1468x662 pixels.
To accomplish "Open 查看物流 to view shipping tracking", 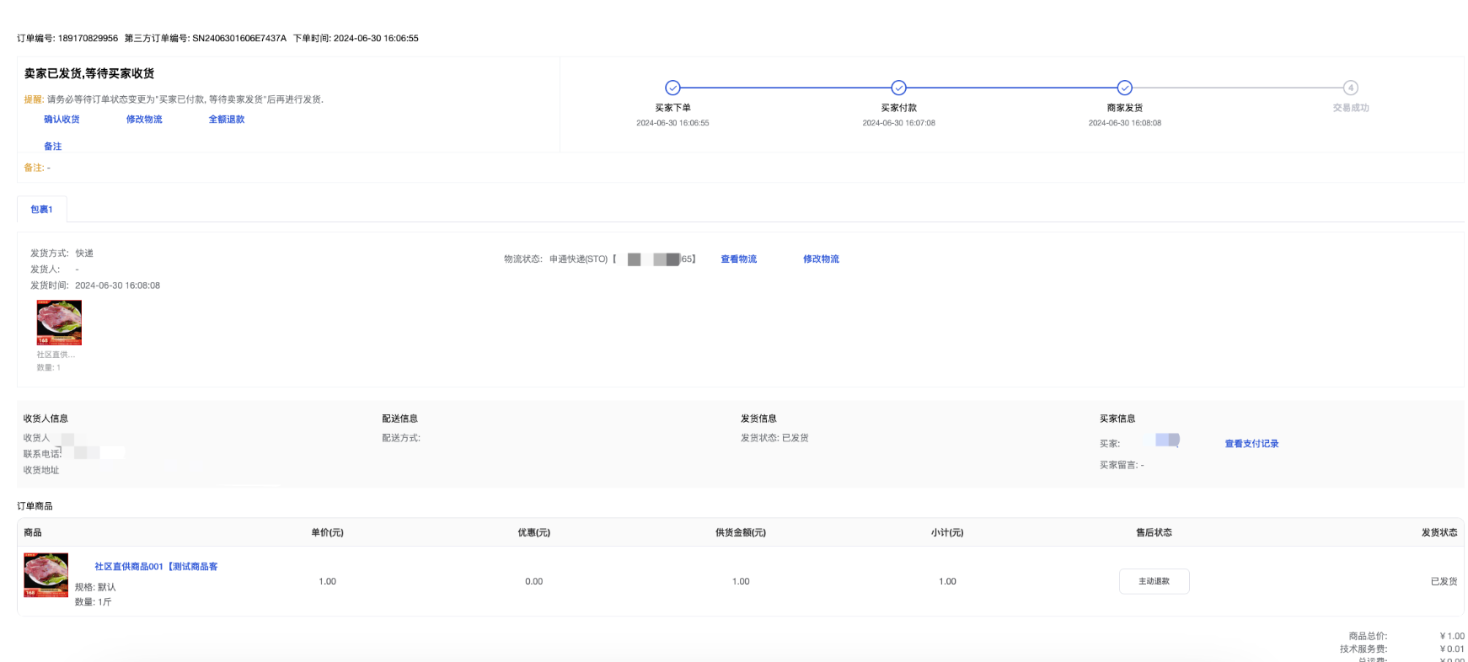I will (738, 259).
